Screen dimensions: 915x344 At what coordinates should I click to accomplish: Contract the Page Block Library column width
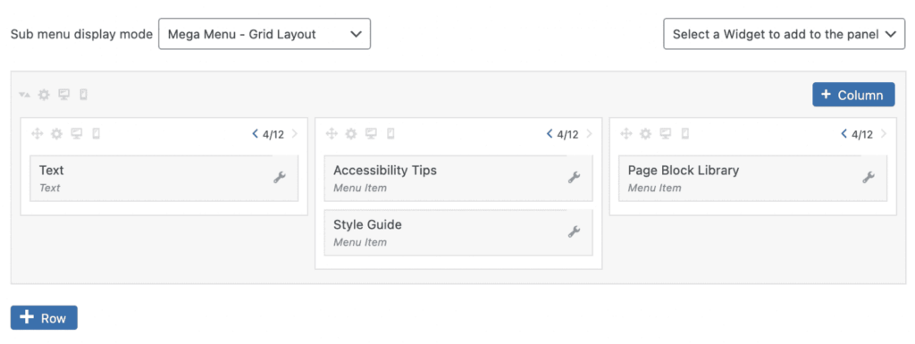[x=844, y=134]
